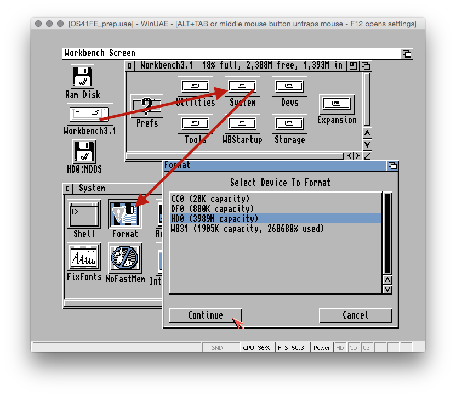Click the System window title bar
Image resolution: width=456 pixels, height=396 pixels.
click(117, 189)
